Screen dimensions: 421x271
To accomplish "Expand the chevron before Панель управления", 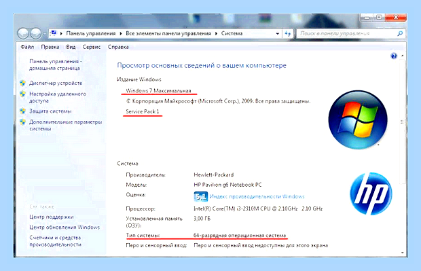I will (61, 33).
